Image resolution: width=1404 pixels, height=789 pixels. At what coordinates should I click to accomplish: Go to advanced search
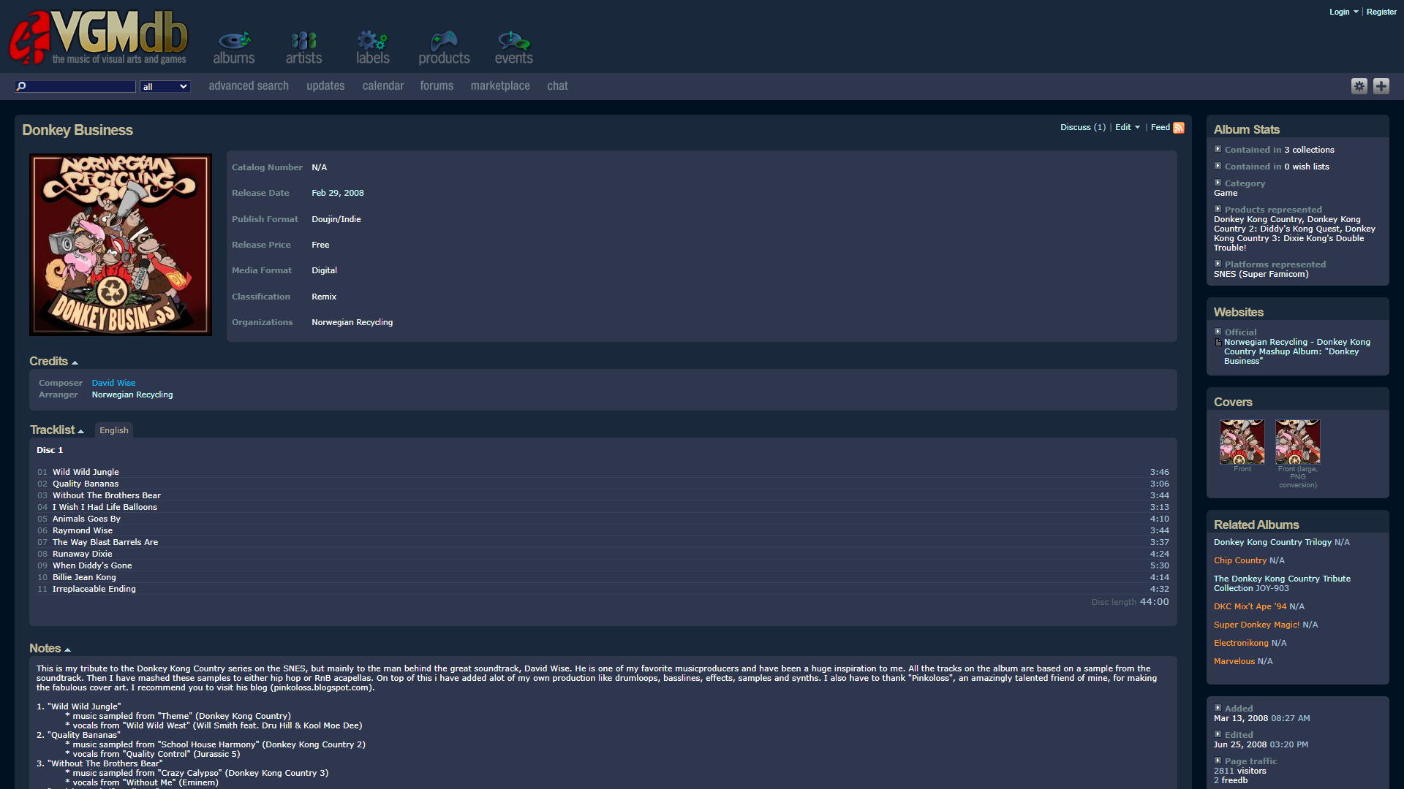249,86
